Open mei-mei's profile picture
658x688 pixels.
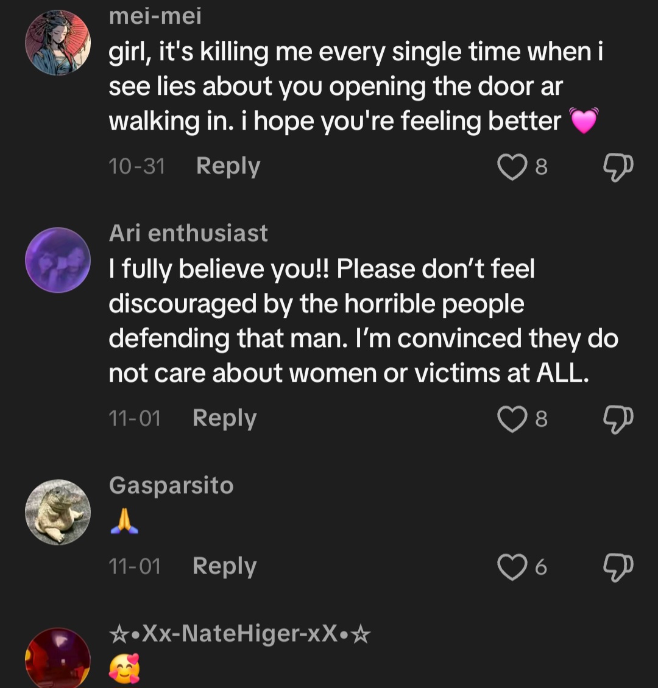point(58,43)
